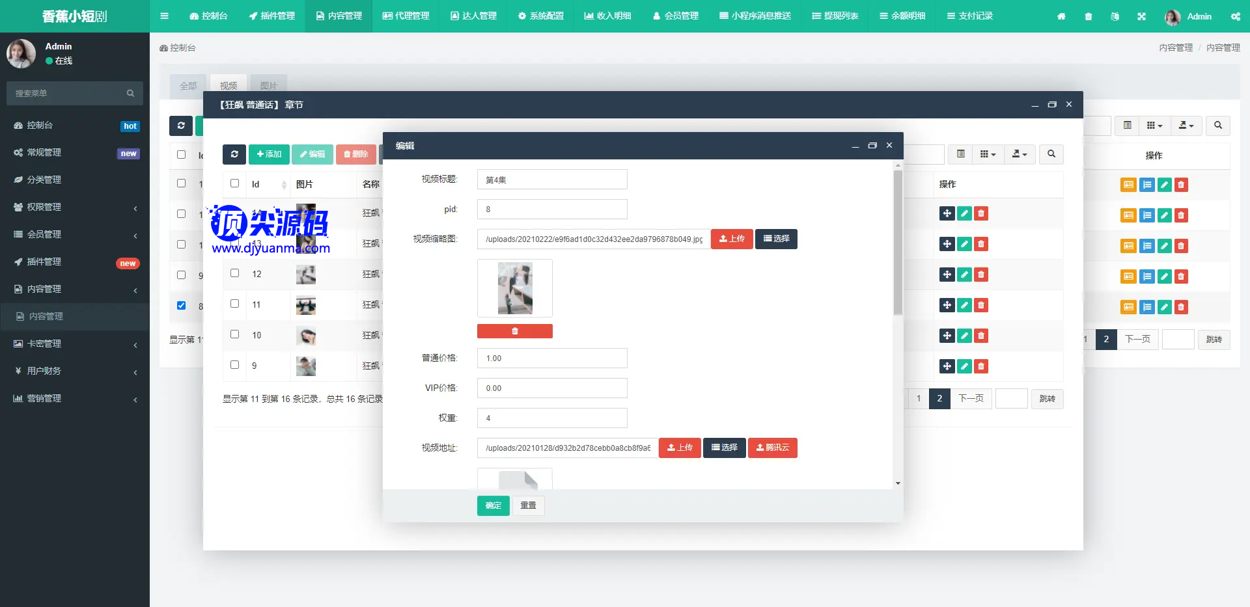The height and width of the screenshot is (607, 1250).
Task: Open the column display dropdown in chapter toolbar
Action: [x=988, y=154]
